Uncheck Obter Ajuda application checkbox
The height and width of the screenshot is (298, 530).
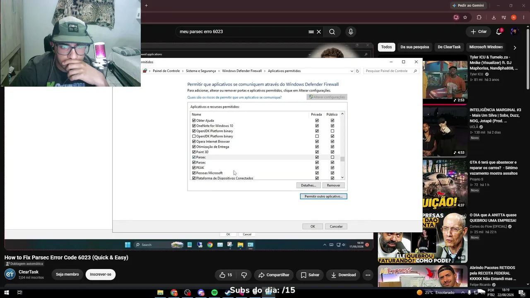(194, 120)
